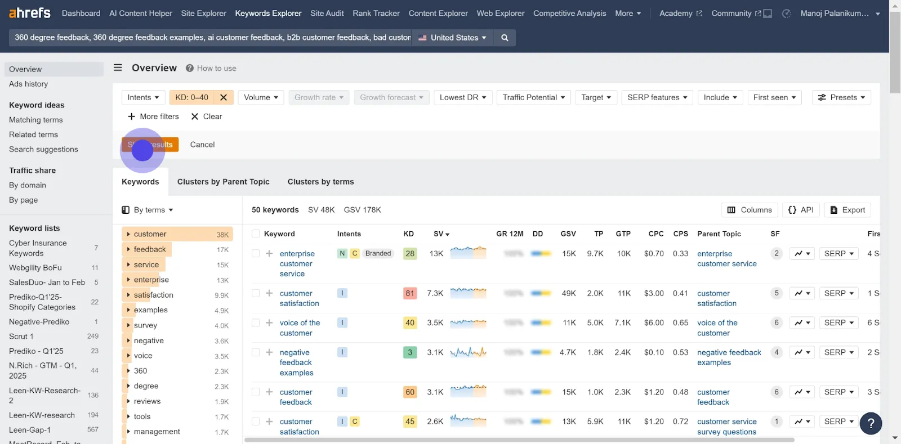Click the Export download button
Screen dimensions: 901x444
pos(848,210)
